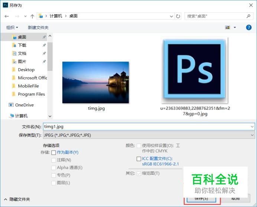This screenshot has height=207, width=257.
Task: Expand the address bar path dropdown
Action: point(172,16)
